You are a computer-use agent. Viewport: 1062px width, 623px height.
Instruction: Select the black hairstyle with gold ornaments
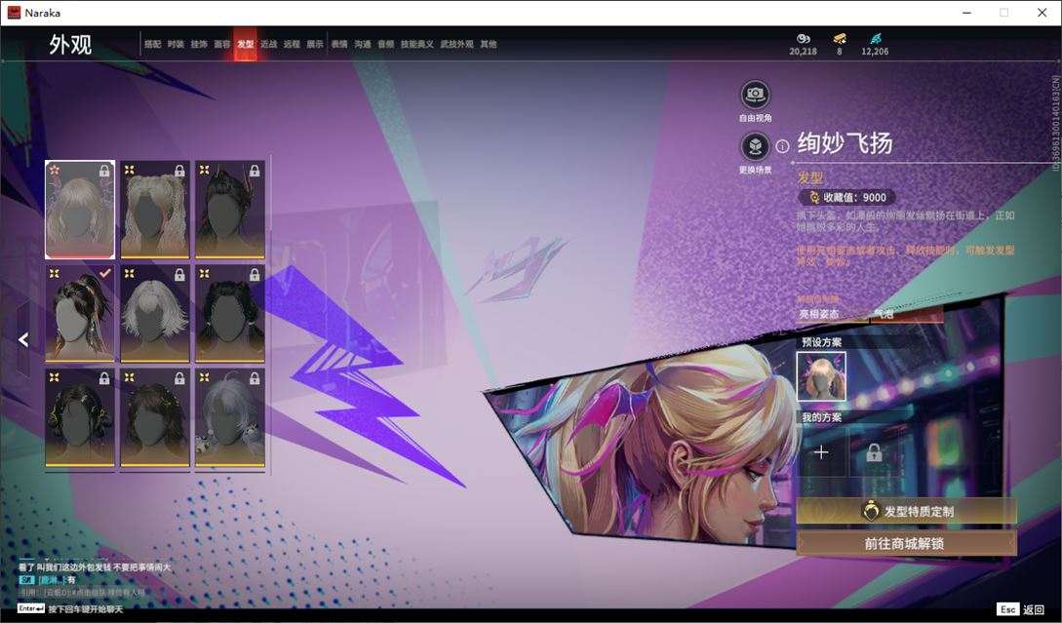tap(80, 418)
